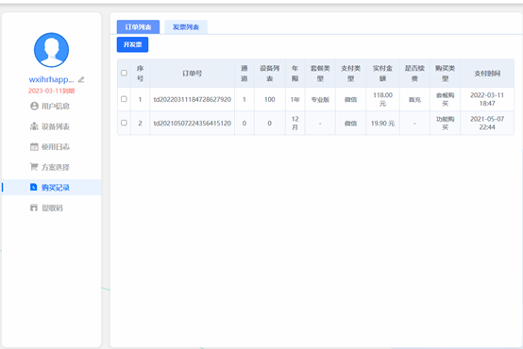Open 用户信息 in the sidebar

(x=51, y=106)
